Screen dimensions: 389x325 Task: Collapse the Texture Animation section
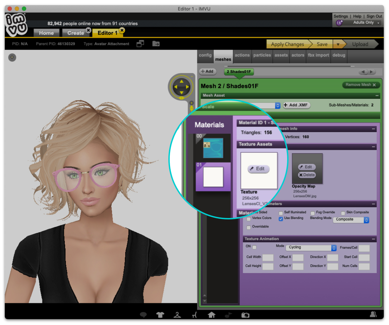373,239
